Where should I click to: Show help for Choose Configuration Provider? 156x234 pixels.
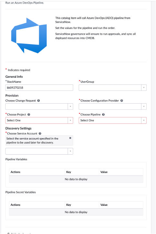(122, 100)
